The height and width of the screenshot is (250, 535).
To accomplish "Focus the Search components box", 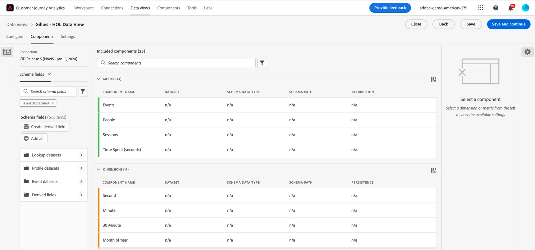I will point(176,63).
